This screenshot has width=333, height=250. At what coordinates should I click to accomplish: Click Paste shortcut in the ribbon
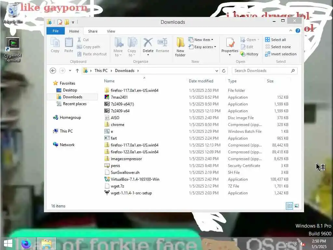click(92, 54)
